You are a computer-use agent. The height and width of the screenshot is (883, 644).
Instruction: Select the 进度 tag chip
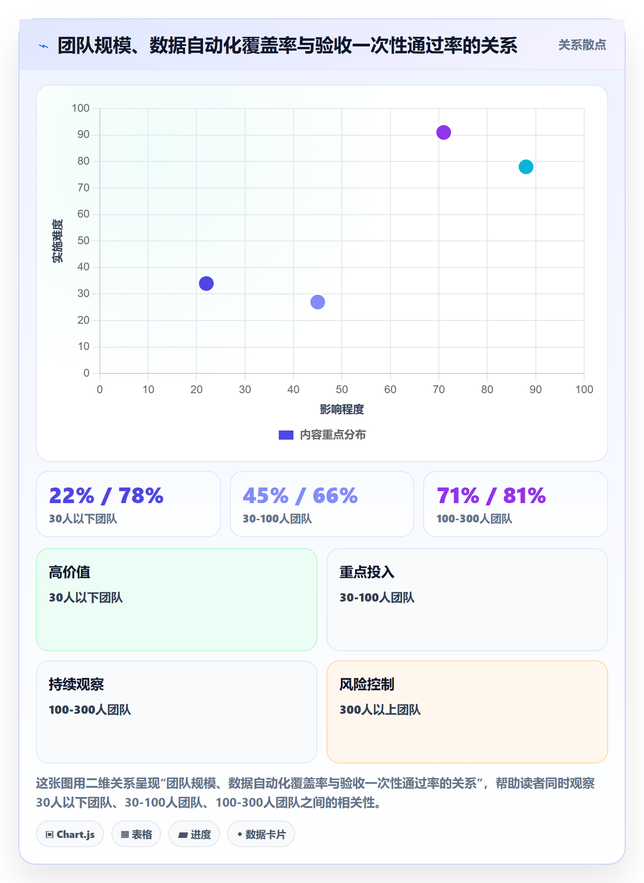point(194,834)
